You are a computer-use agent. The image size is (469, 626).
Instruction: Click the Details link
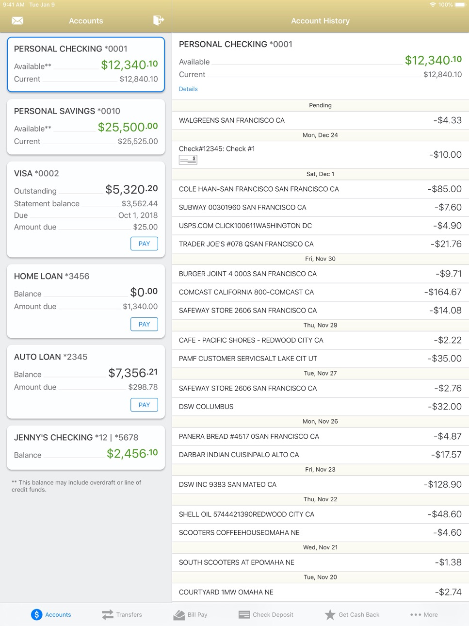(188, 89)
